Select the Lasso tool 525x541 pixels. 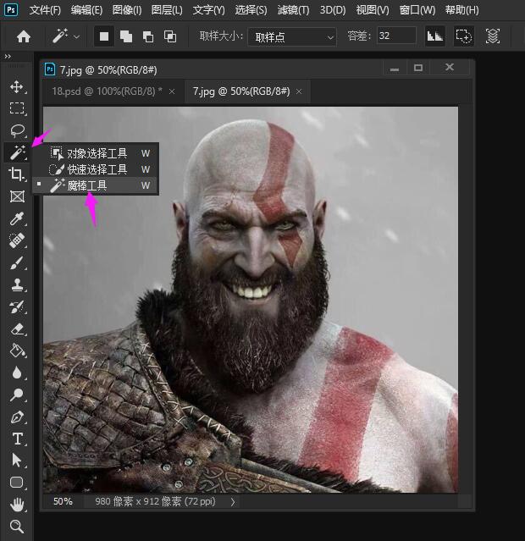pyautogui.click(x=17, y=130)
